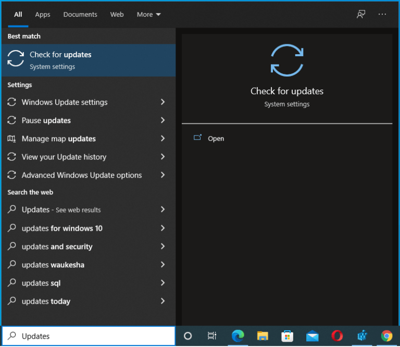Screen dimensions: 400x347
Task: Expand arrow next to Pause updates
Action: tap(162, 120)
